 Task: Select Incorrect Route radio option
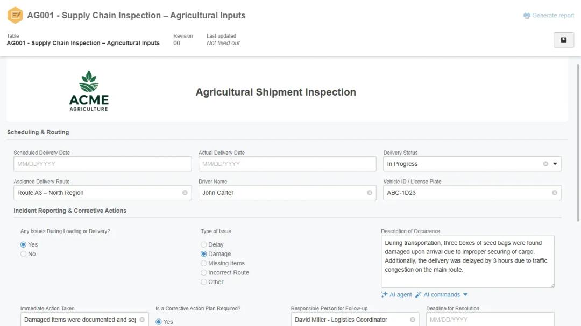tap(204, 273)
